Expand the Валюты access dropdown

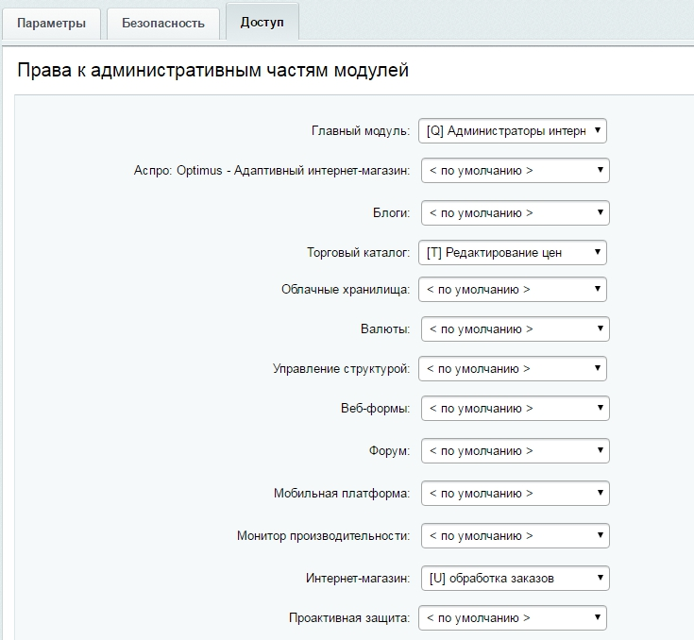pos(516,328)
